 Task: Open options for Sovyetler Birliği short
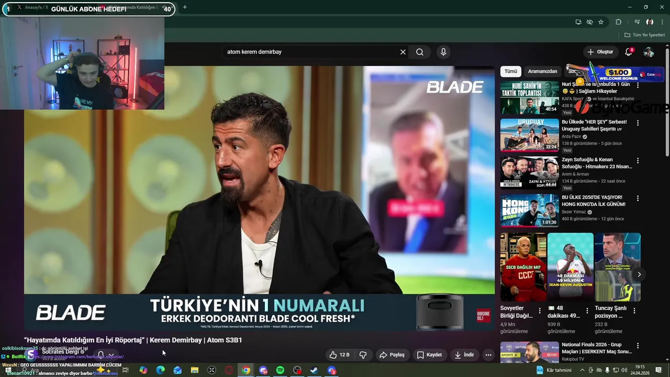(x=540, y=311)
